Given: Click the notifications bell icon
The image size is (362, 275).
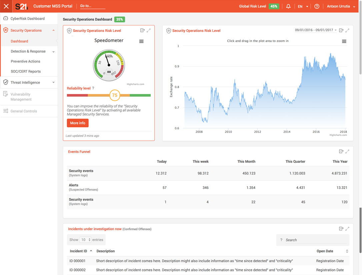Looking at the screenshot, I should [x=288, y=6].
